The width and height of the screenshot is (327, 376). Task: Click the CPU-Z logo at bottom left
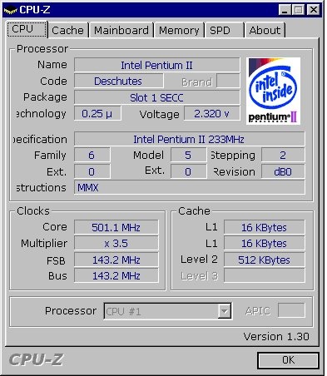tap(37, 360)
